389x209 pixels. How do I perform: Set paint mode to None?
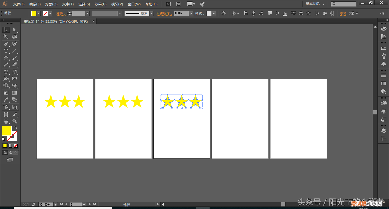tap(16, 146)
